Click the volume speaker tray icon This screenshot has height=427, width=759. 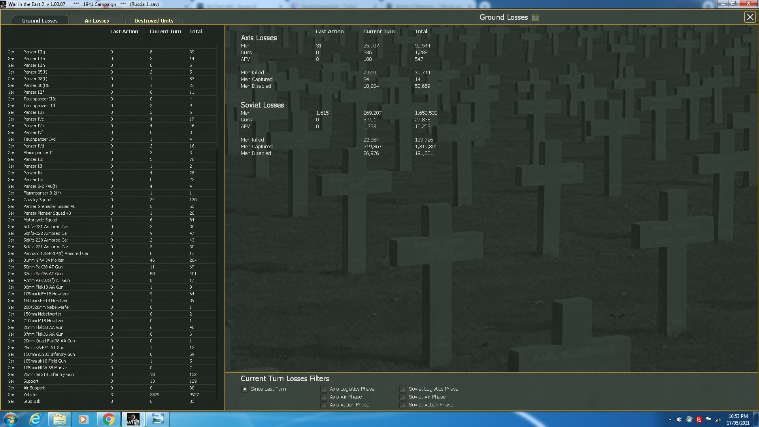point(680,419)
